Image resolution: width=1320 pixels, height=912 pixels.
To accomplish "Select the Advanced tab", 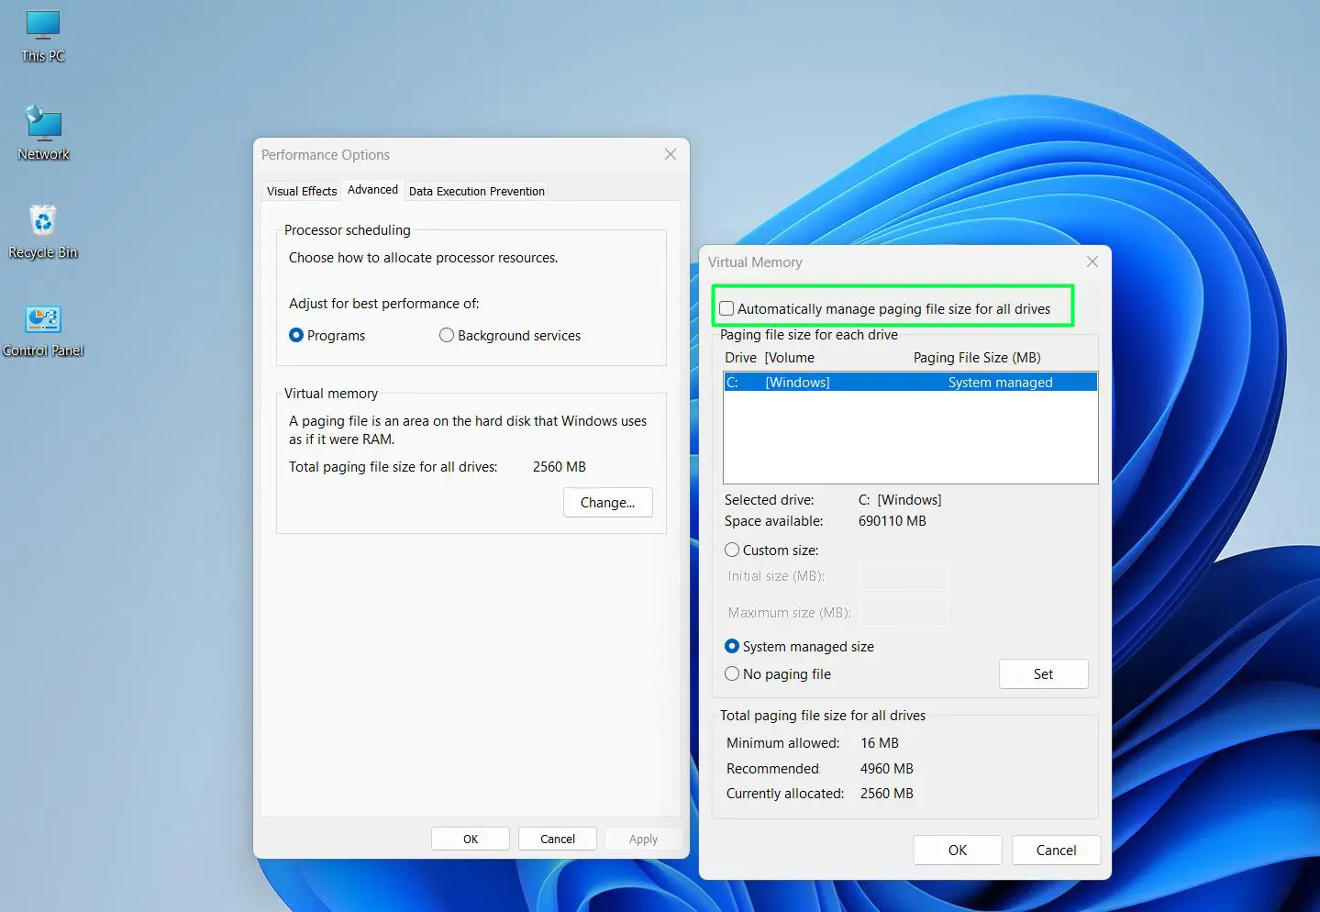I will (372, 189).
